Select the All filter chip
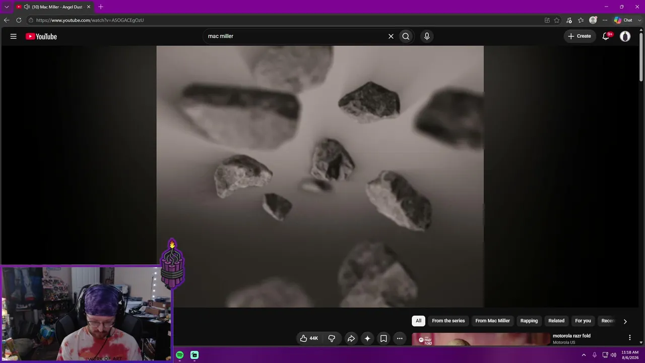The width and height of the screenshot is (645, 363). [418, 321]
